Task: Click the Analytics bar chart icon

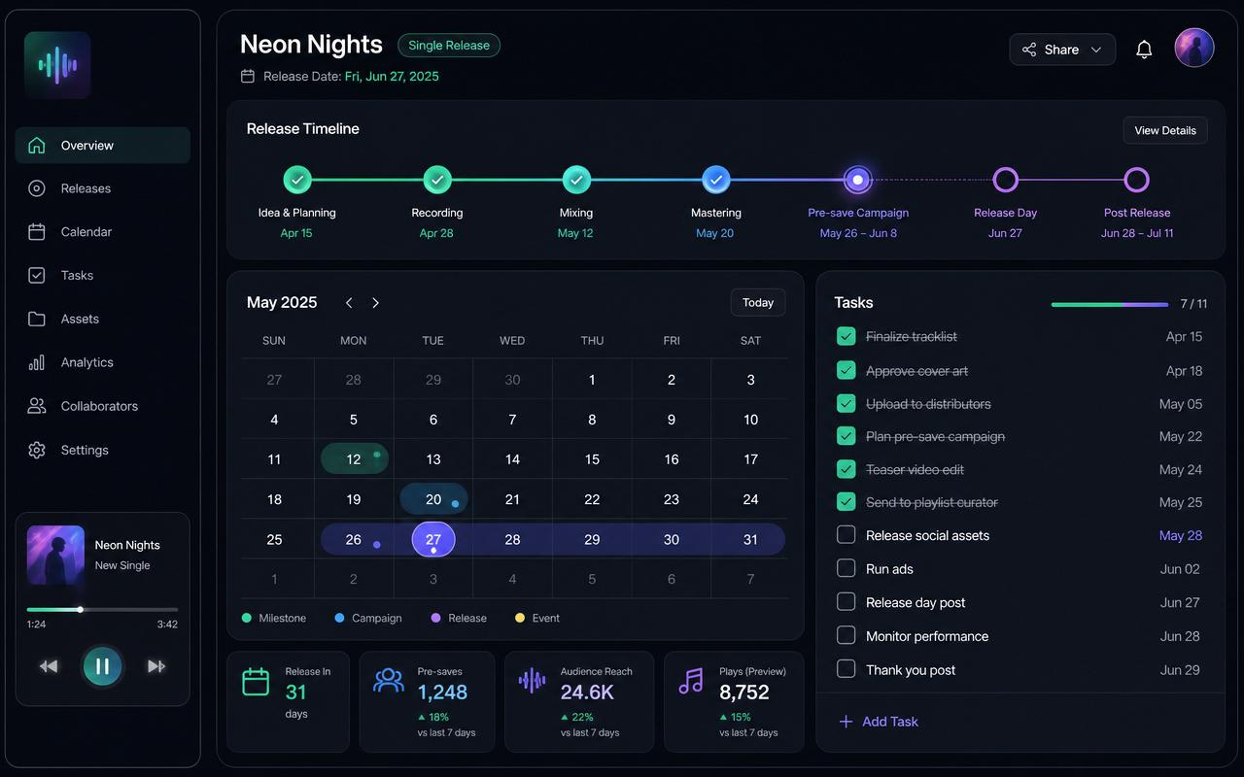Action: (37, 362)
